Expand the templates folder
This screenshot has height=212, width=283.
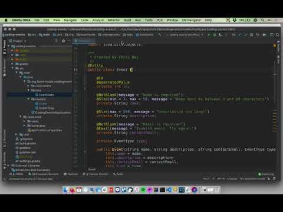click(x=24, y=125)
